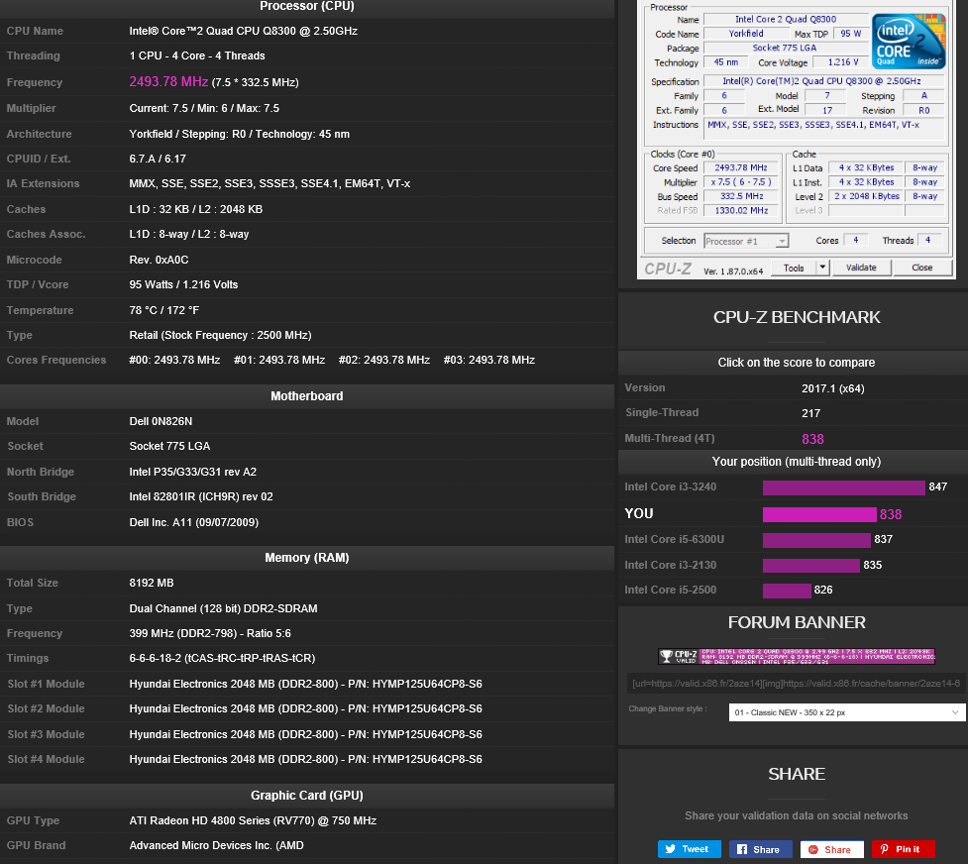The image size is (968, 864).
Task: Click the Tools button in CPU-Z window
Action: tap(794, 268)
